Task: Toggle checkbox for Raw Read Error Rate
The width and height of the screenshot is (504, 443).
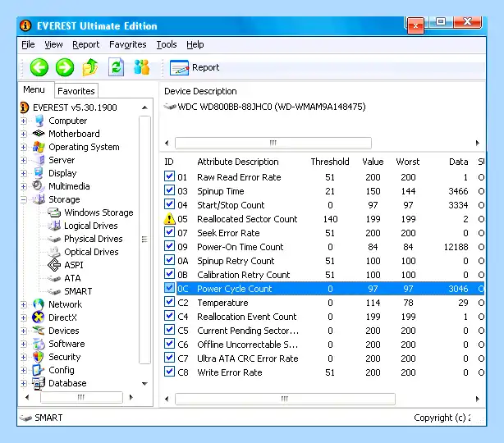Action: 169,176
